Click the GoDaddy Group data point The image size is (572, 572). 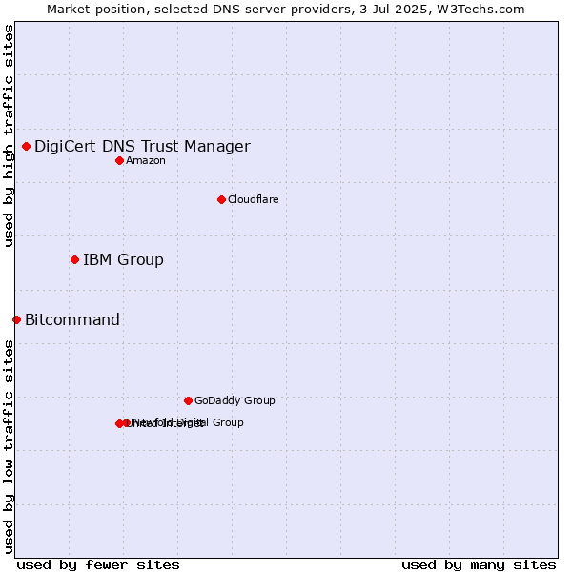click(188, 401)
